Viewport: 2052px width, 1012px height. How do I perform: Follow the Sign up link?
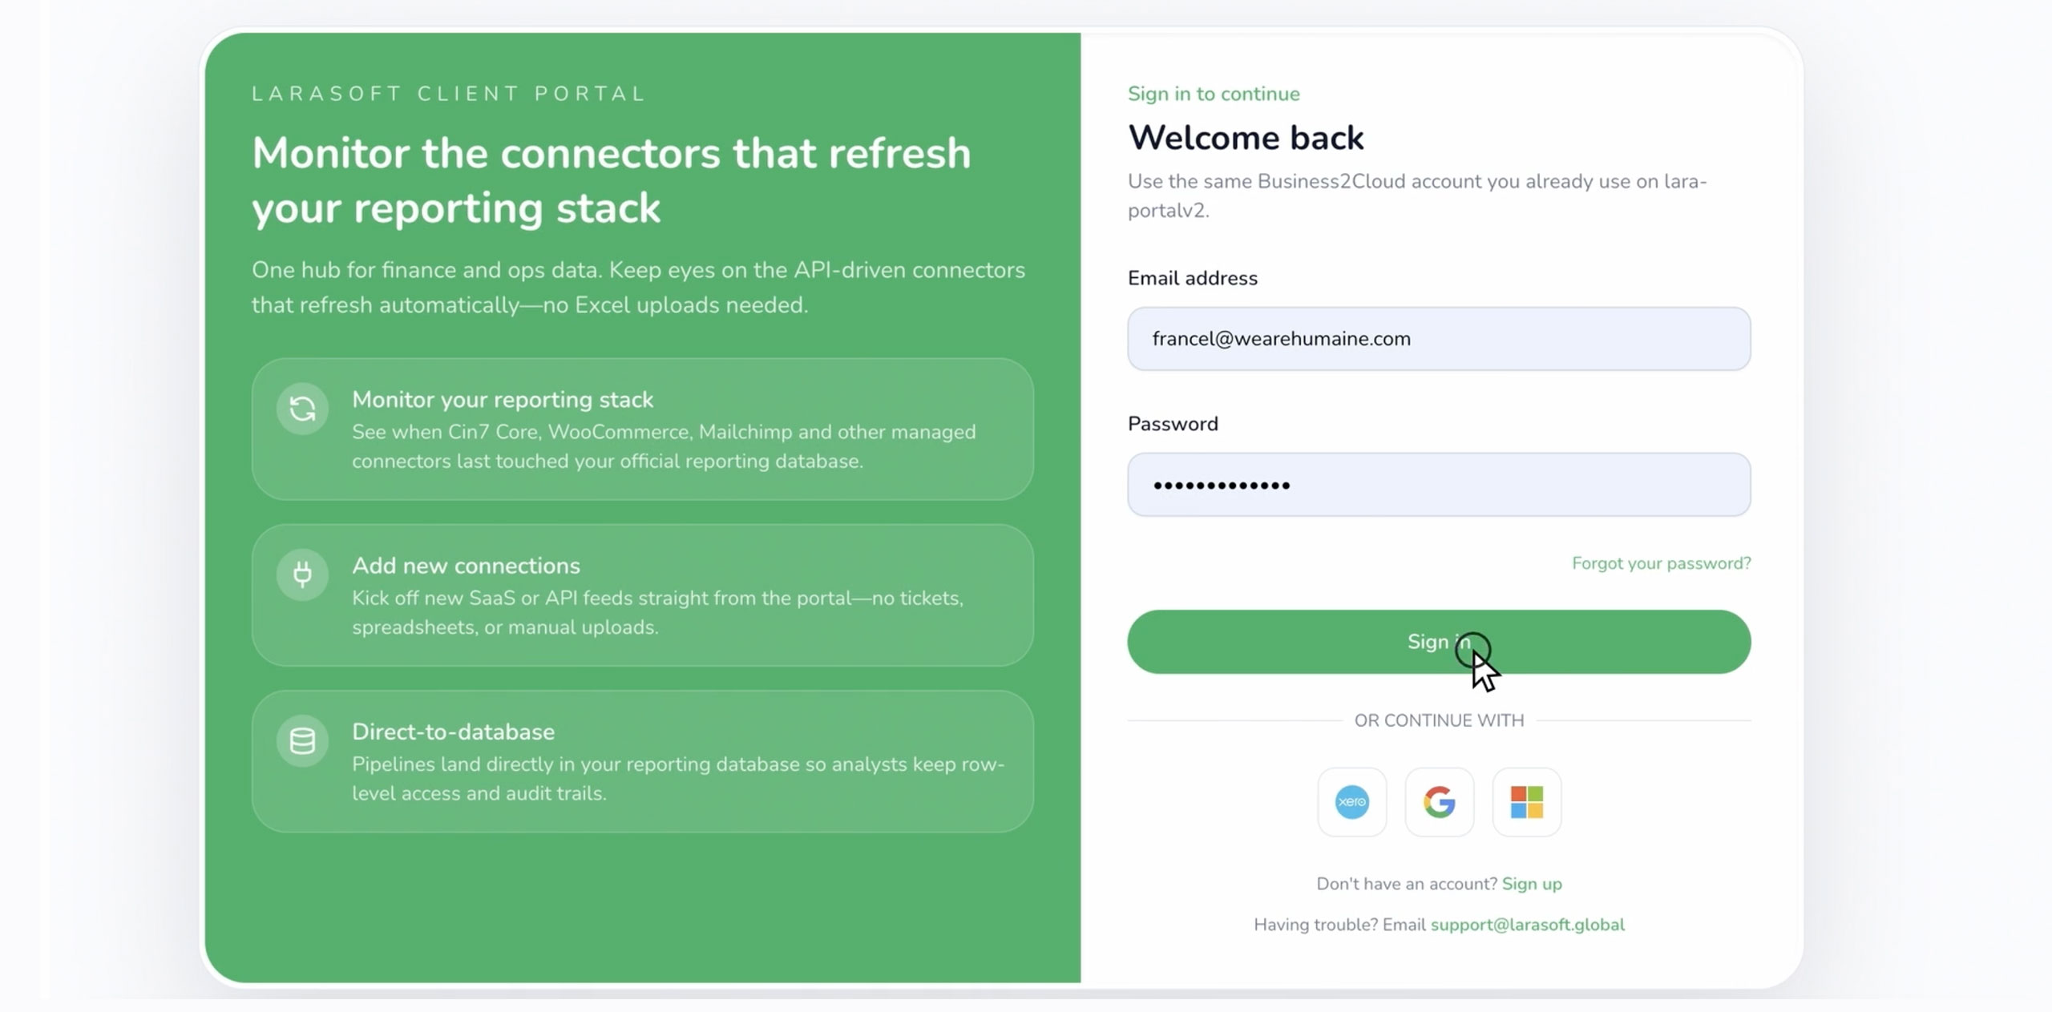(x=1532, y=884)
